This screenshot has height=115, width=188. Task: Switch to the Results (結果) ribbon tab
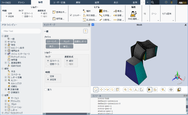(x=97, y=2)
